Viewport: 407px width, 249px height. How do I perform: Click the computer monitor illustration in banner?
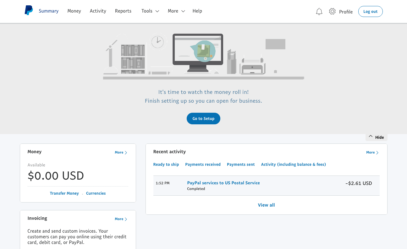click(198, 53)
